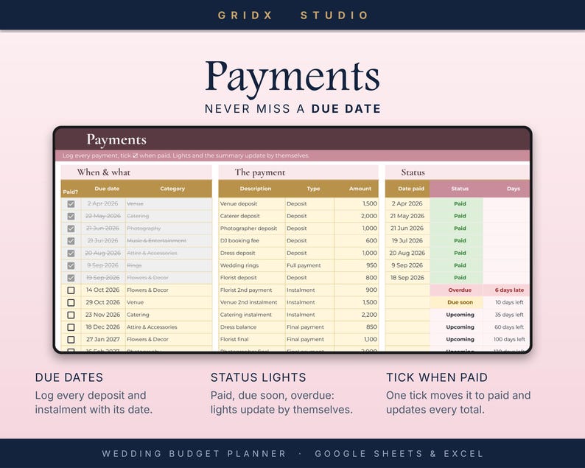Click the 'Catering instalment' cell

point(252,315)
